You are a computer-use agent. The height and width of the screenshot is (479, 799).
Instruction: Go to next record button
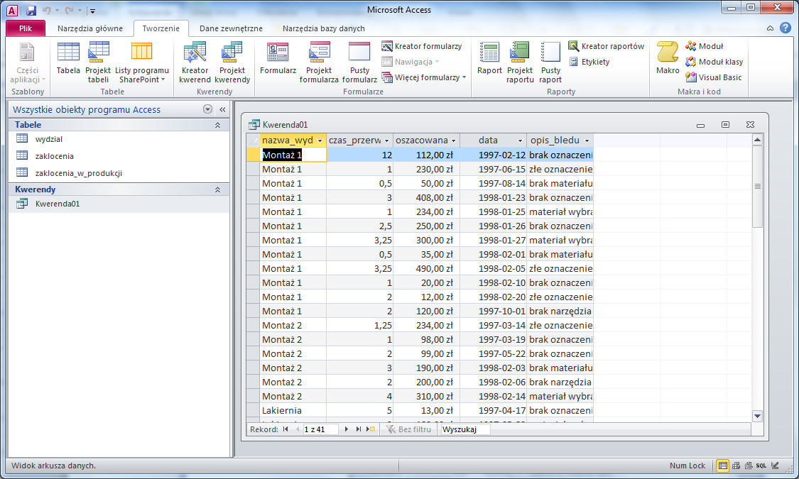[x=346, y=429]
